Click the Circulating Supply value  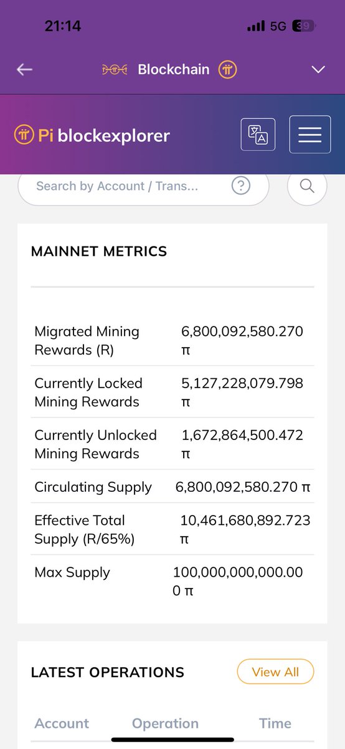[x=245, y=487]
